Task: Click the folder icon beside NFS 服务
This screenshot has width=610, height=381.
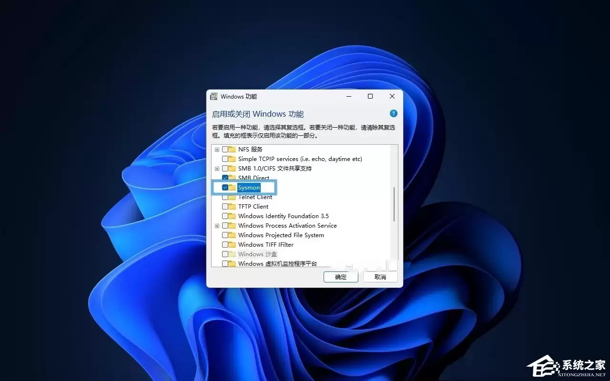Action: tap(233, 149)
